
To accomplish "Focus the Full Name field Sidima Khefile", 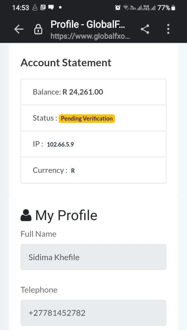I will click(93, 257).
